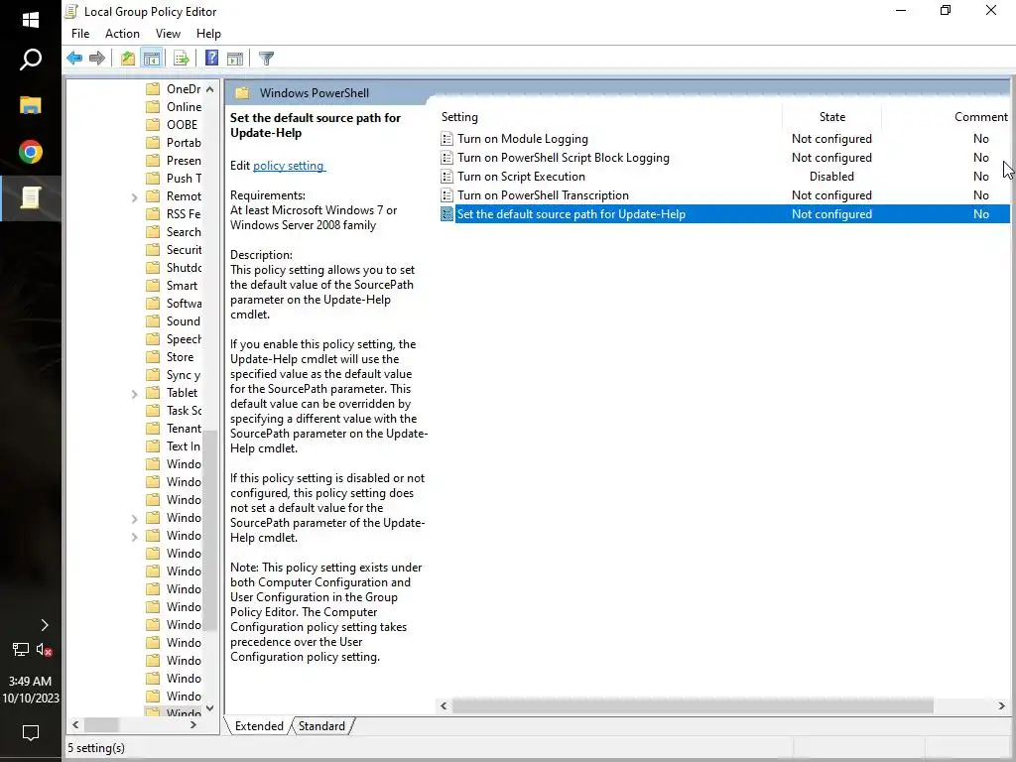This screenshot has width=1016, height=762.
Task: Open File Explorer from the taskbar
Action: tap(31, 105)
